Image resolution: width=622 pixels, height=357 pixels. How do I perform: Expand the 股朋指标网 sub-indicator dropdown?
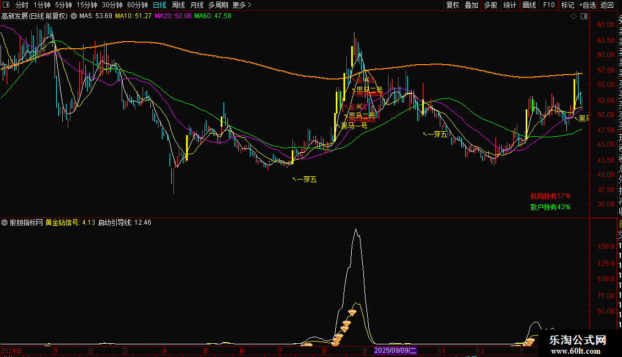coord(5,222)
